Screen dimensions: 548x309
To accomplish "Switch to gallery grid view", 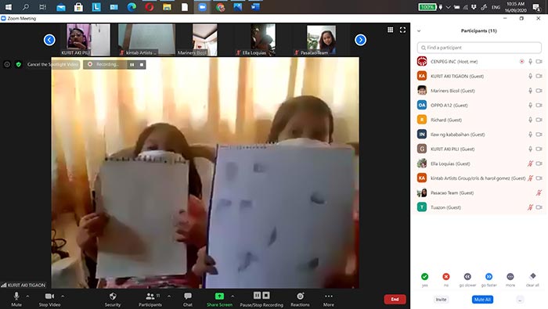I will pyautogui.click(x=391, y=30).
